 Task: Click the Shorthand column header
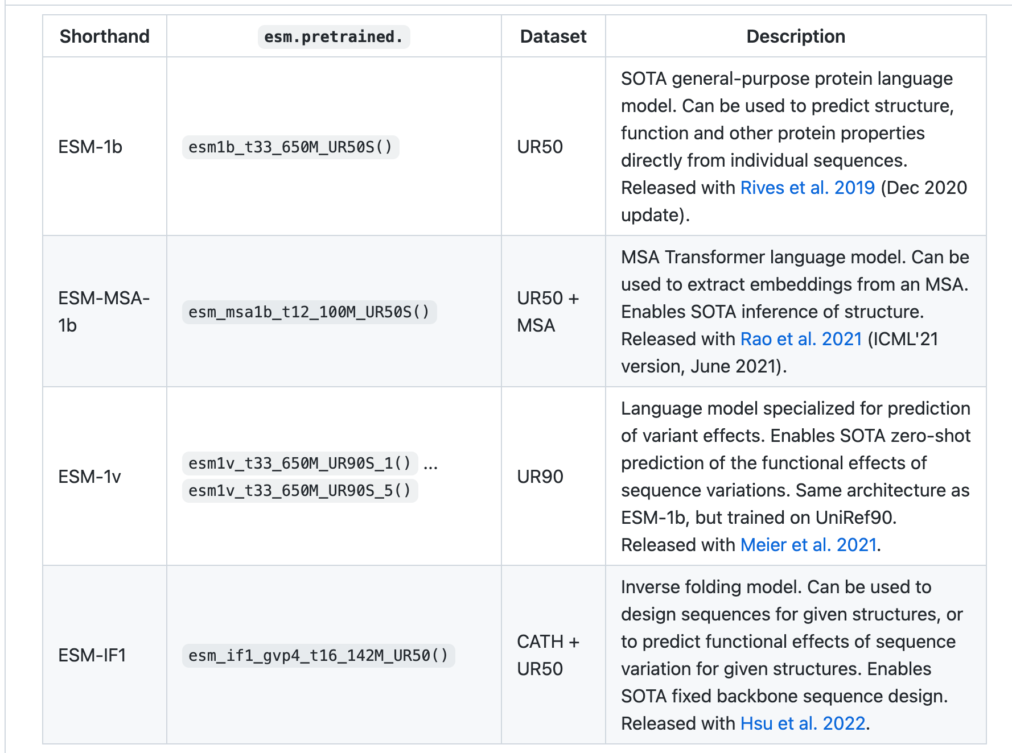tap(105, 36)
